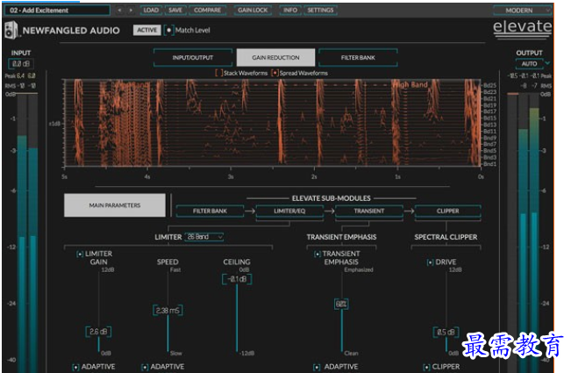Open the 26 Band limiter dropdown
This screenshot has height=373, width=571.
pyautogui.click(x=204, y=236)
